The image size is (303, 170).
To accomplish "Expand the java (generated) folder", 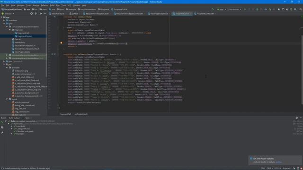I will 4,61.
